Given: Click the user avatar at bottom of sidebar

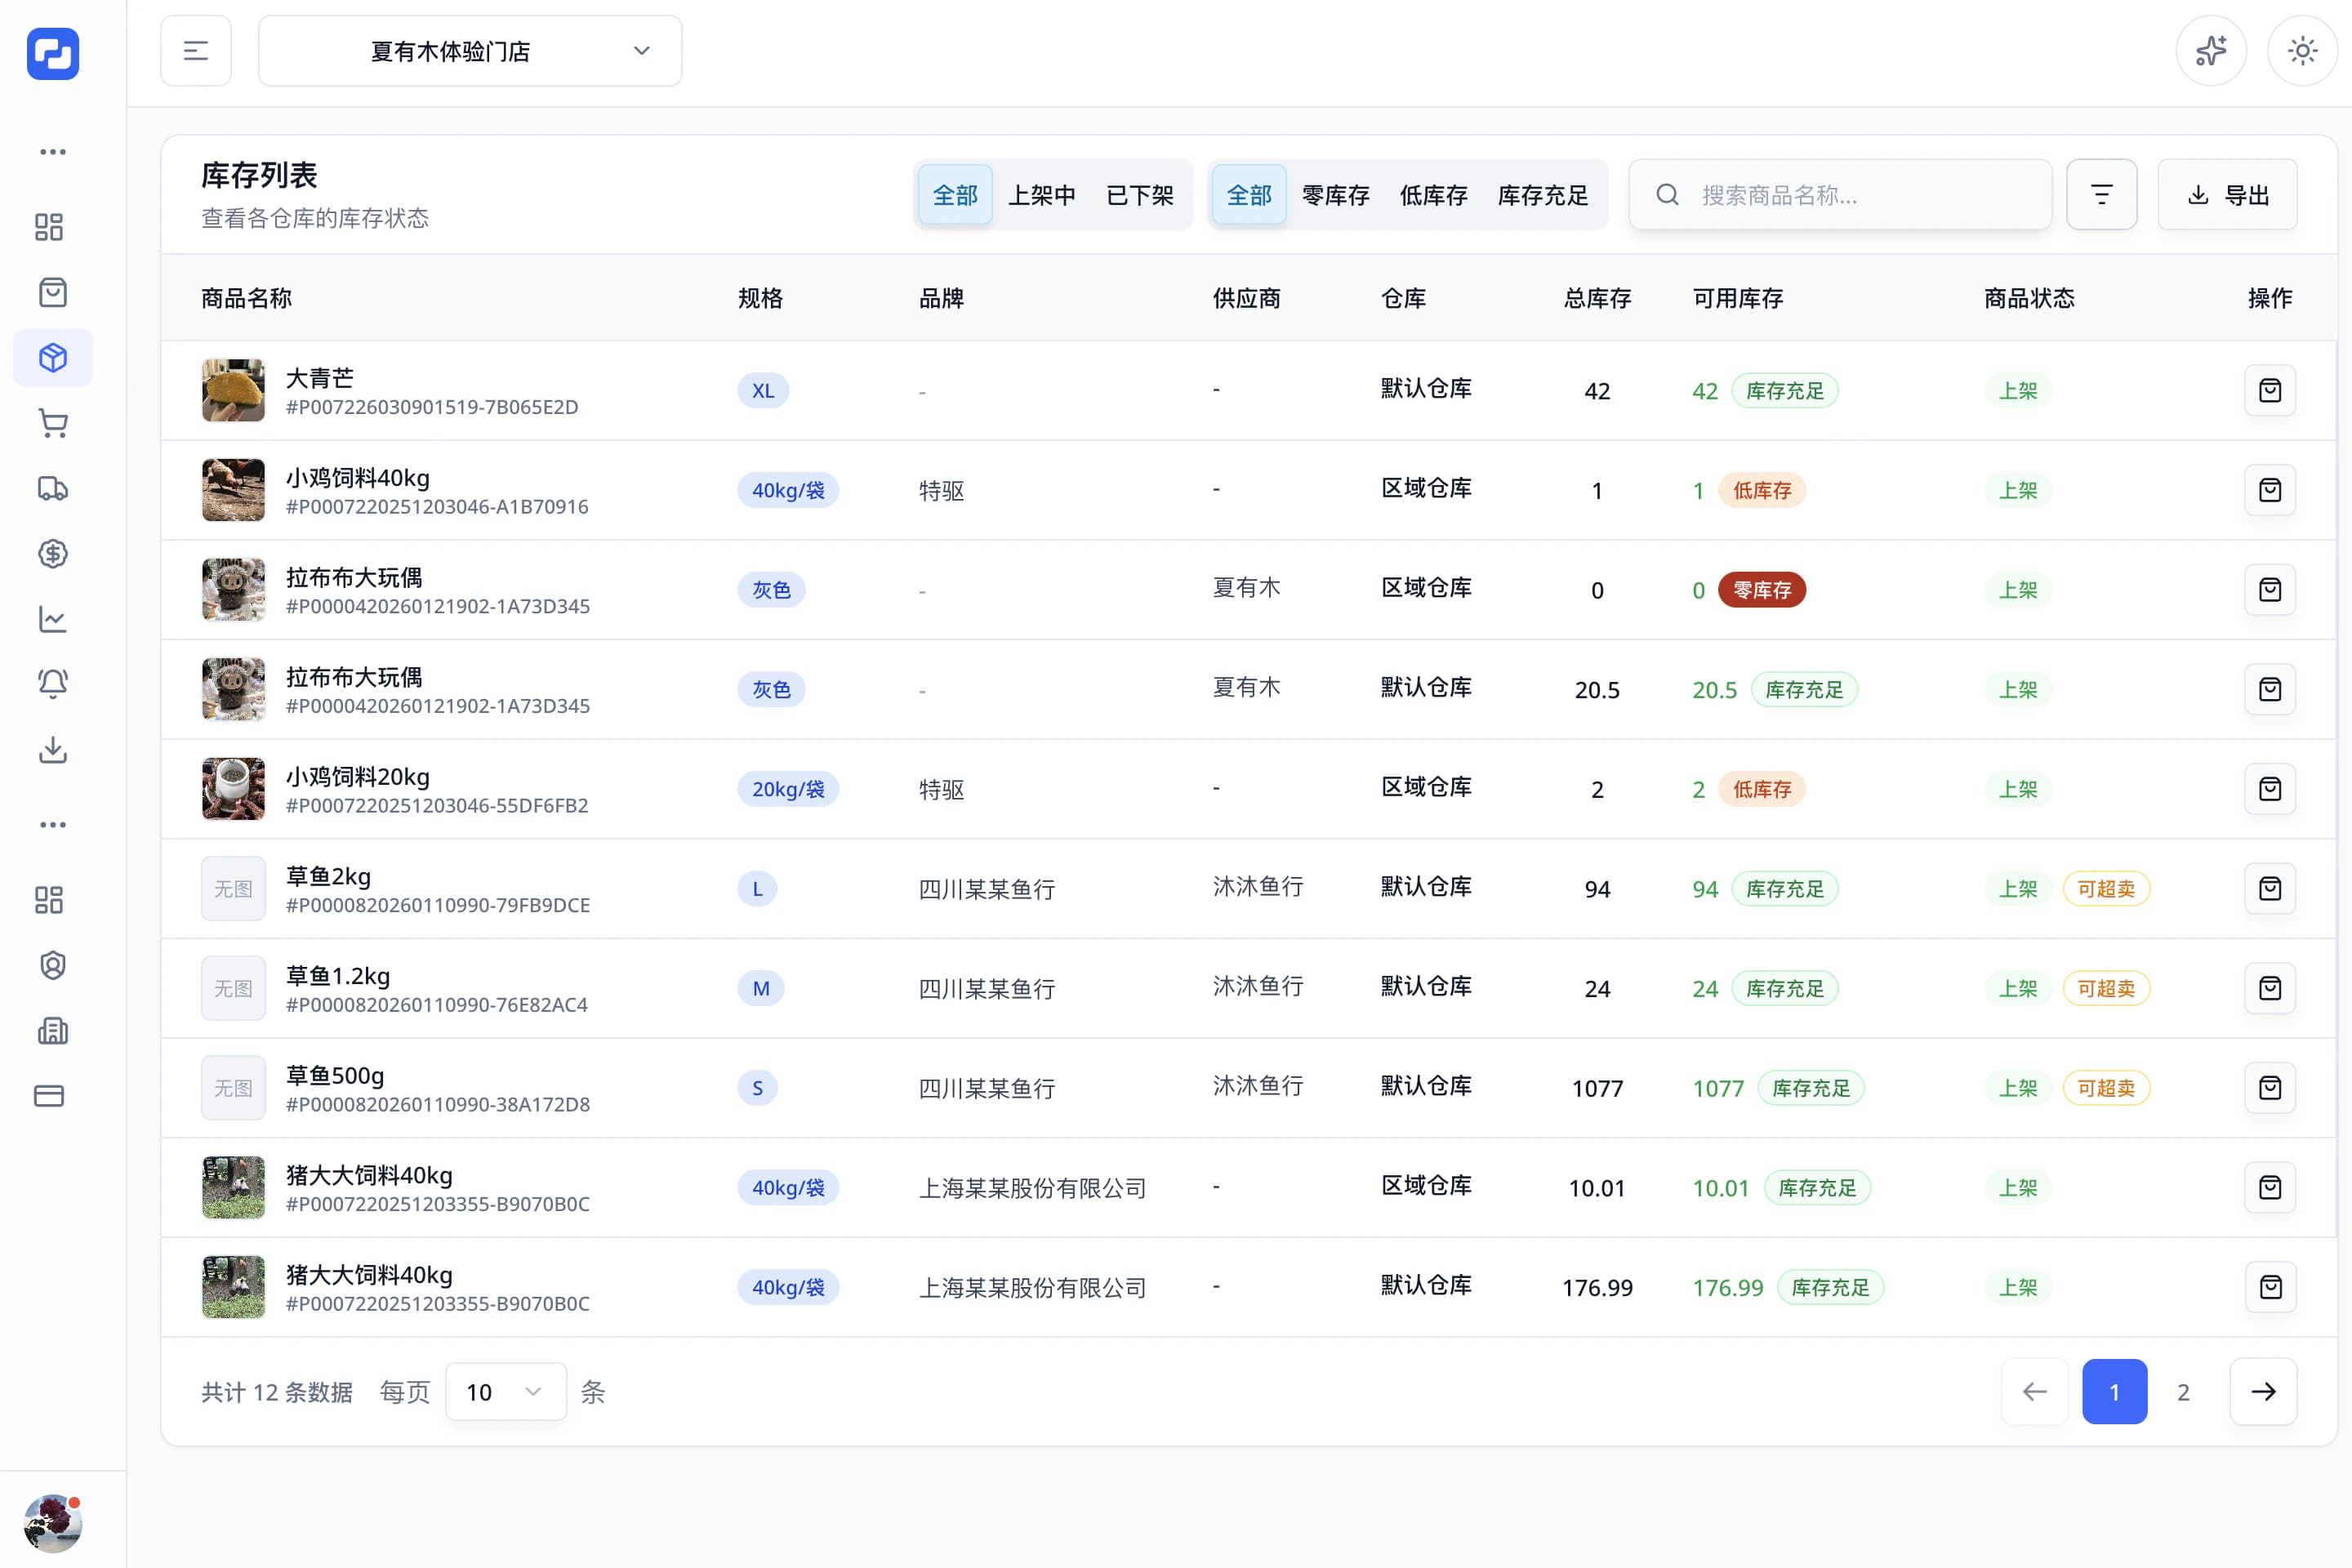Looking at the screenshot, I should (53, 1523).
